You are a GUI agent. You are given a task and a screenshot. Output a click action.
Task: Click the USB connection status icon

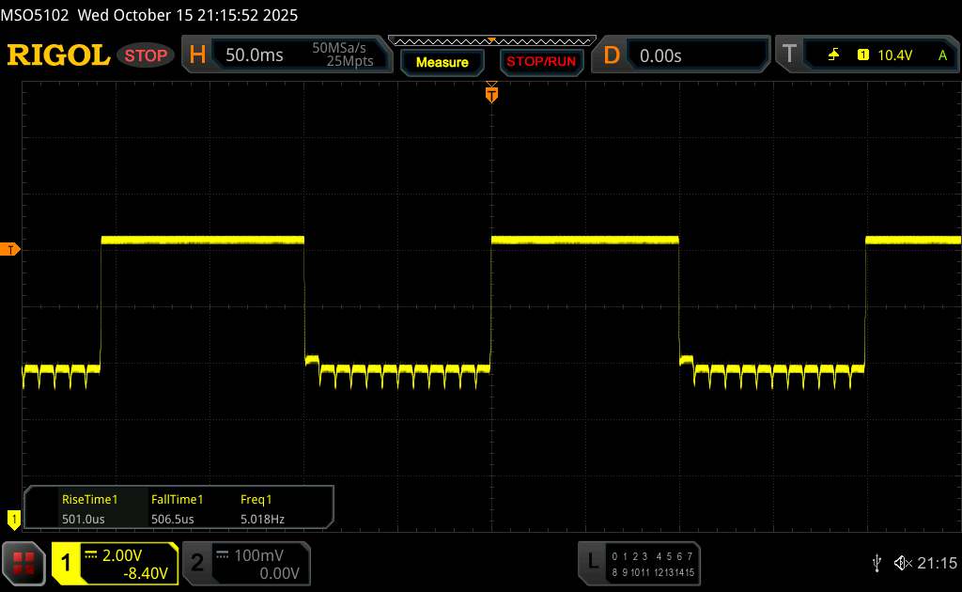[x=877, y=563]
